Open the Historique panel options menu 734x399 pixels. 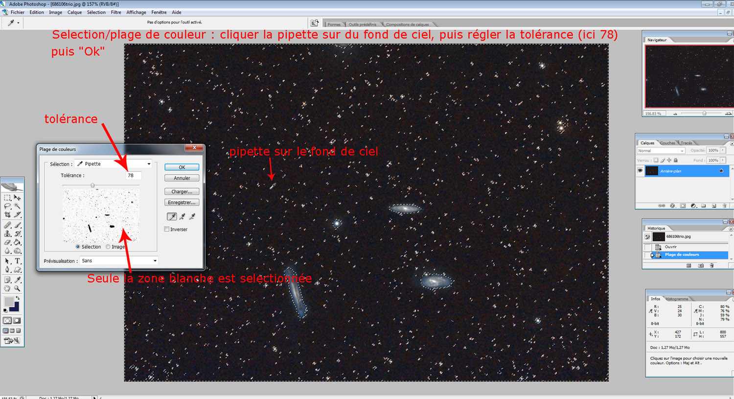click(732, 229)
